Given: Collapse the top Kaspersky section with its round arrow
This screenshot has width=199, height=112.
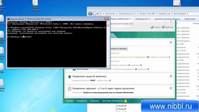Looking at the screenshot, I should [171, 42].
